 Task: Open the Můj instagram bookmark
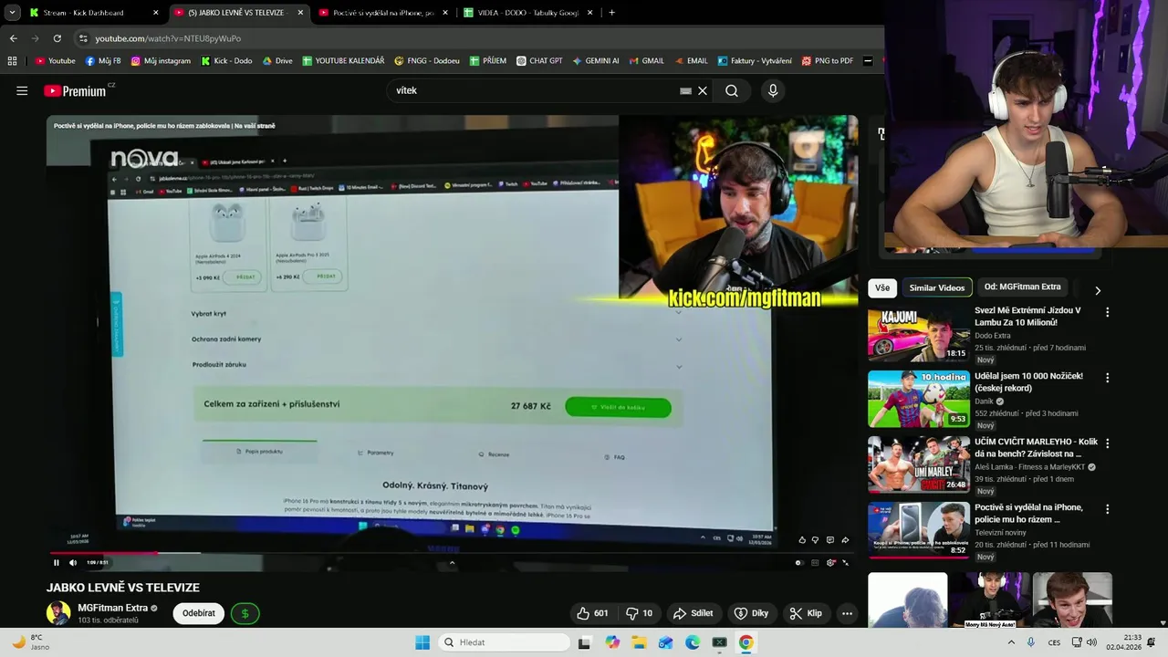161,61
